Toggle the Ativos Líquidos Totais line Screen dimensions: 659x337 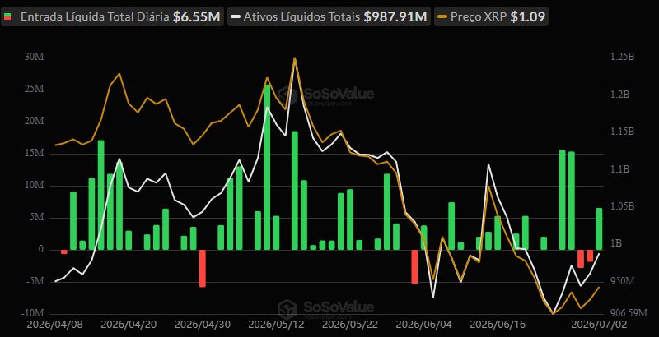329,16
